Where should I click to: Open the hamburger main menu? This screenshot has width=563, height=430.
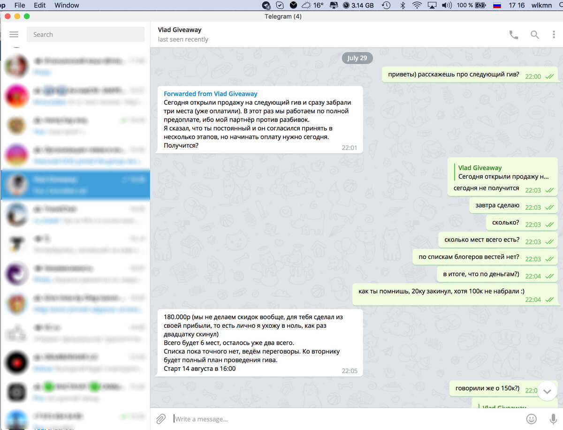click(x=14, y=34)
